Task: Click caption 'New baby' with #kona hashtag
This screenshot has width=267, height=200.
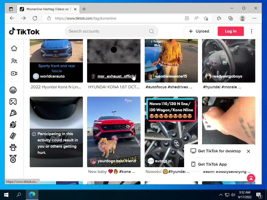Action: pyautogui.click(x=112, y=172)
